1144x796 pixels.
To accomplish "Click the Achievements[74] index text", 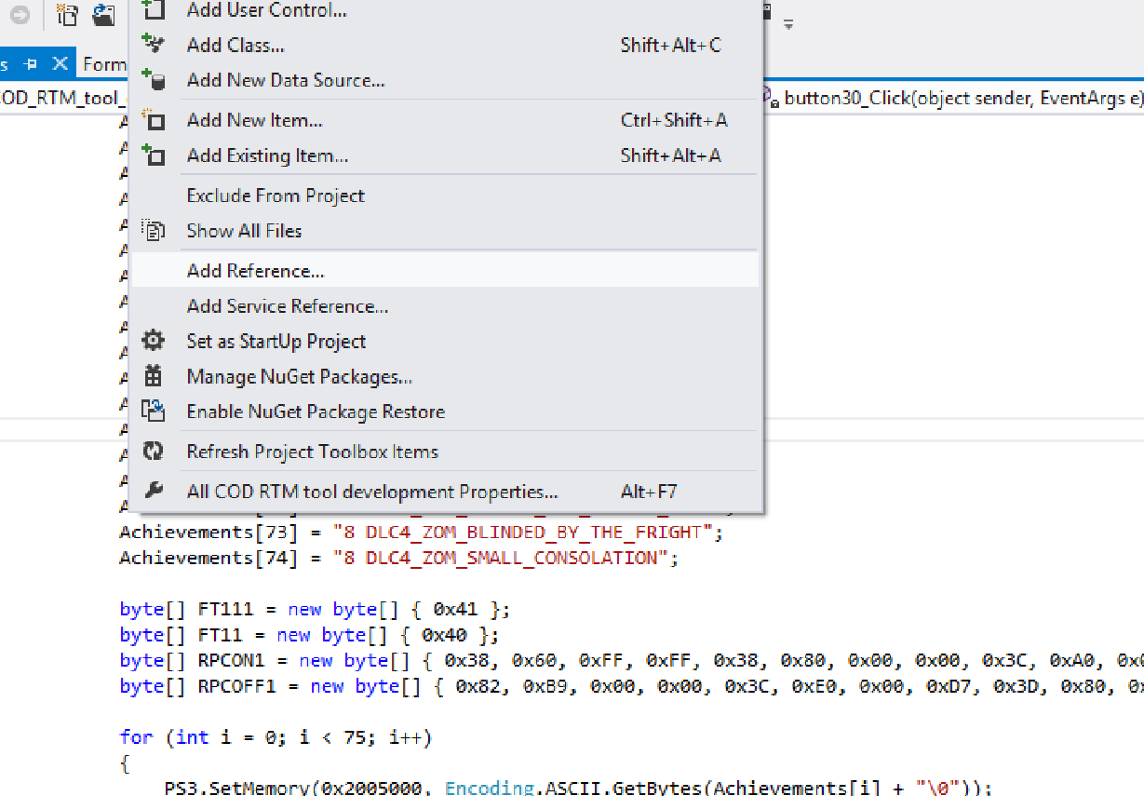I will [x=209, y=558].
